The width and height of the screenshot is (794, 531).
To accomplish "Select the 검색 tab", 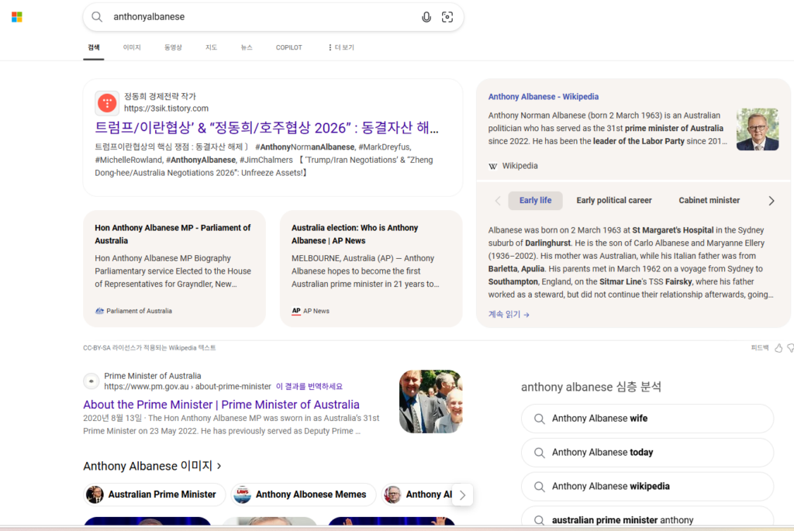I will [x=94, y=47].
